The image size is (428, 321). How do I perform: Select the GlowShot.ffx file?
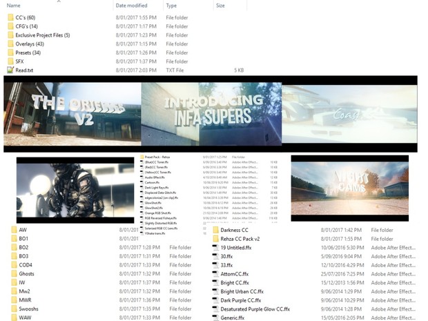coord(153,203)
